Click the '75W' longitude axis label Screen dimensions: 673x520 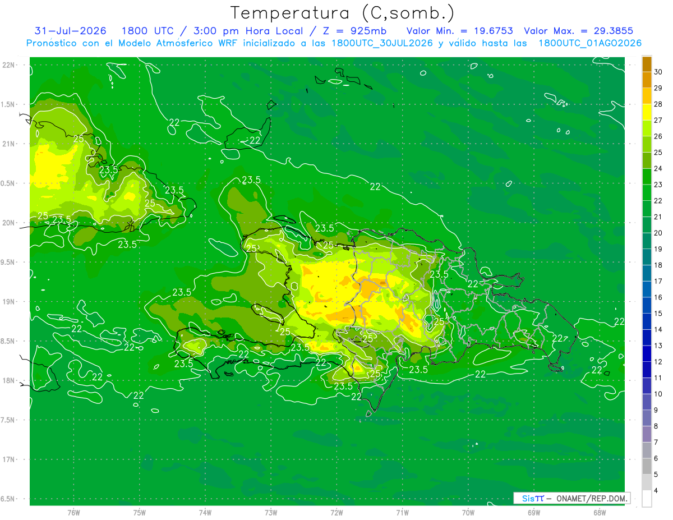click(140, 513)
